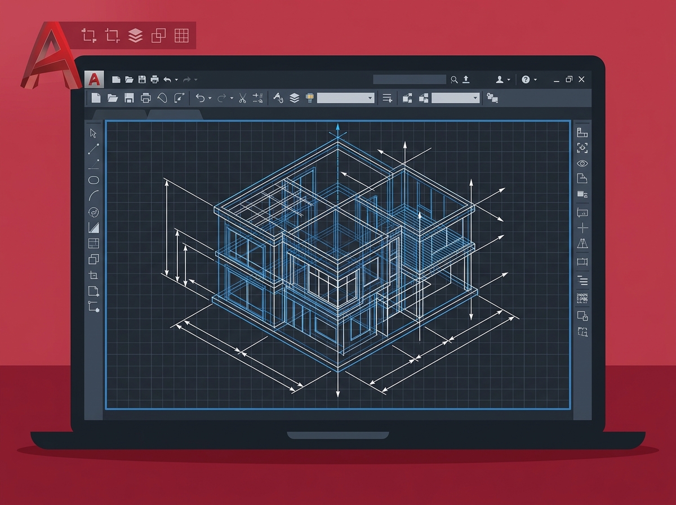The width and height of the screenshot is (676, 505).
Task: Select the circular swirl revision tool
Action: 94,212
